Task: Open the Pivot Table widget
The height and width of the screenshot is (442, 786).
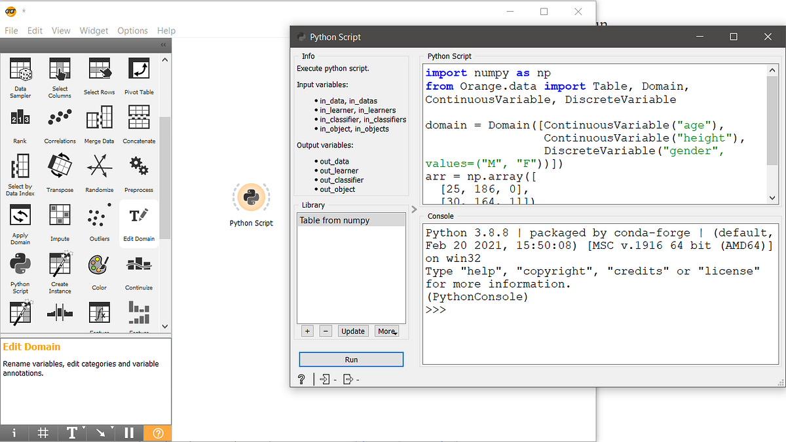Action: tap(138, 77)
